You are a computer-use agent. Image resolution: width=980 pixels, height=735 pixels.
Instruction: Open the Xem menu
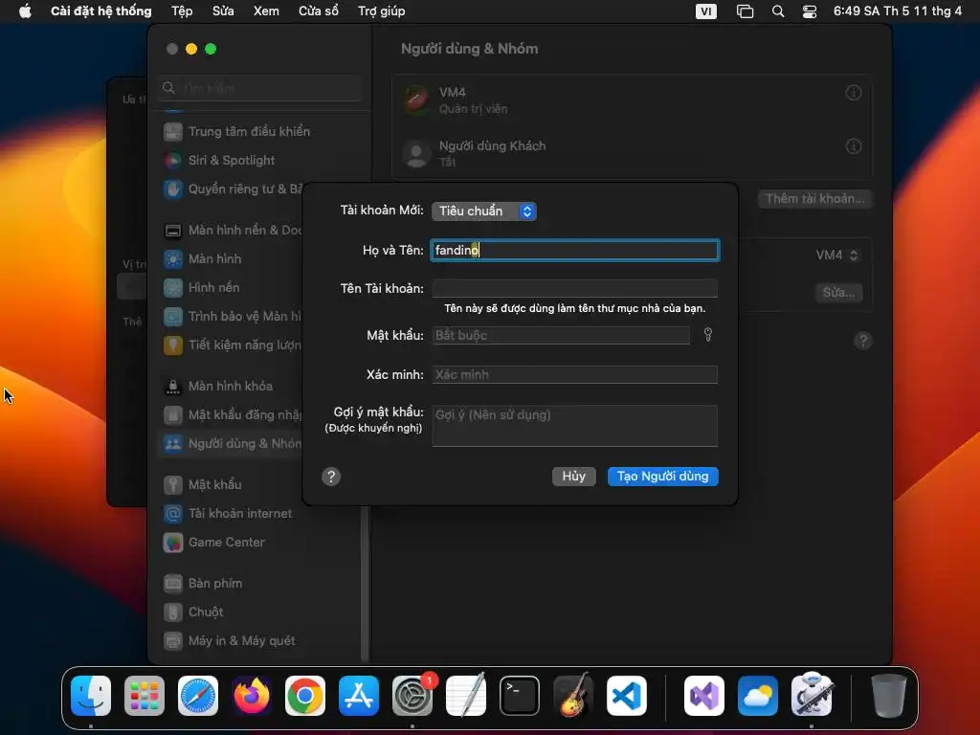[x=266, y=11]
